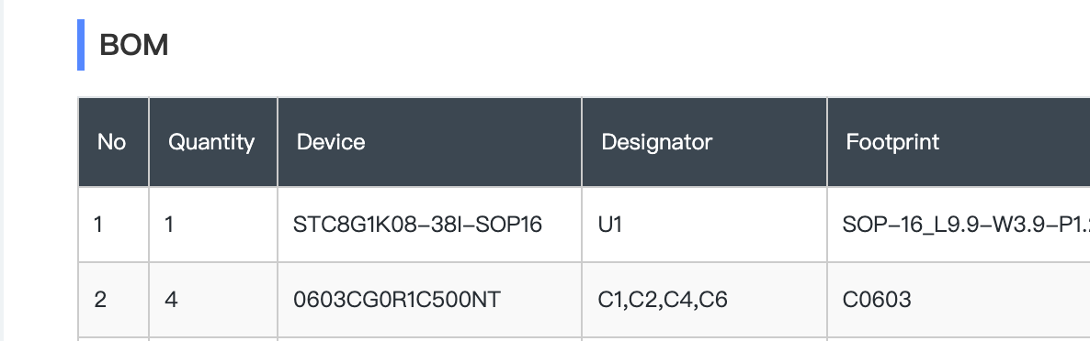The width and height of the screenshot is (1090, 341).
Task: Click the BOM section heading
Action: [x=133, y=45]
